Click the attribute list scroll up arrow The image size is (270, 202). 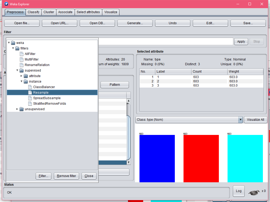click(x=128, y=100)
